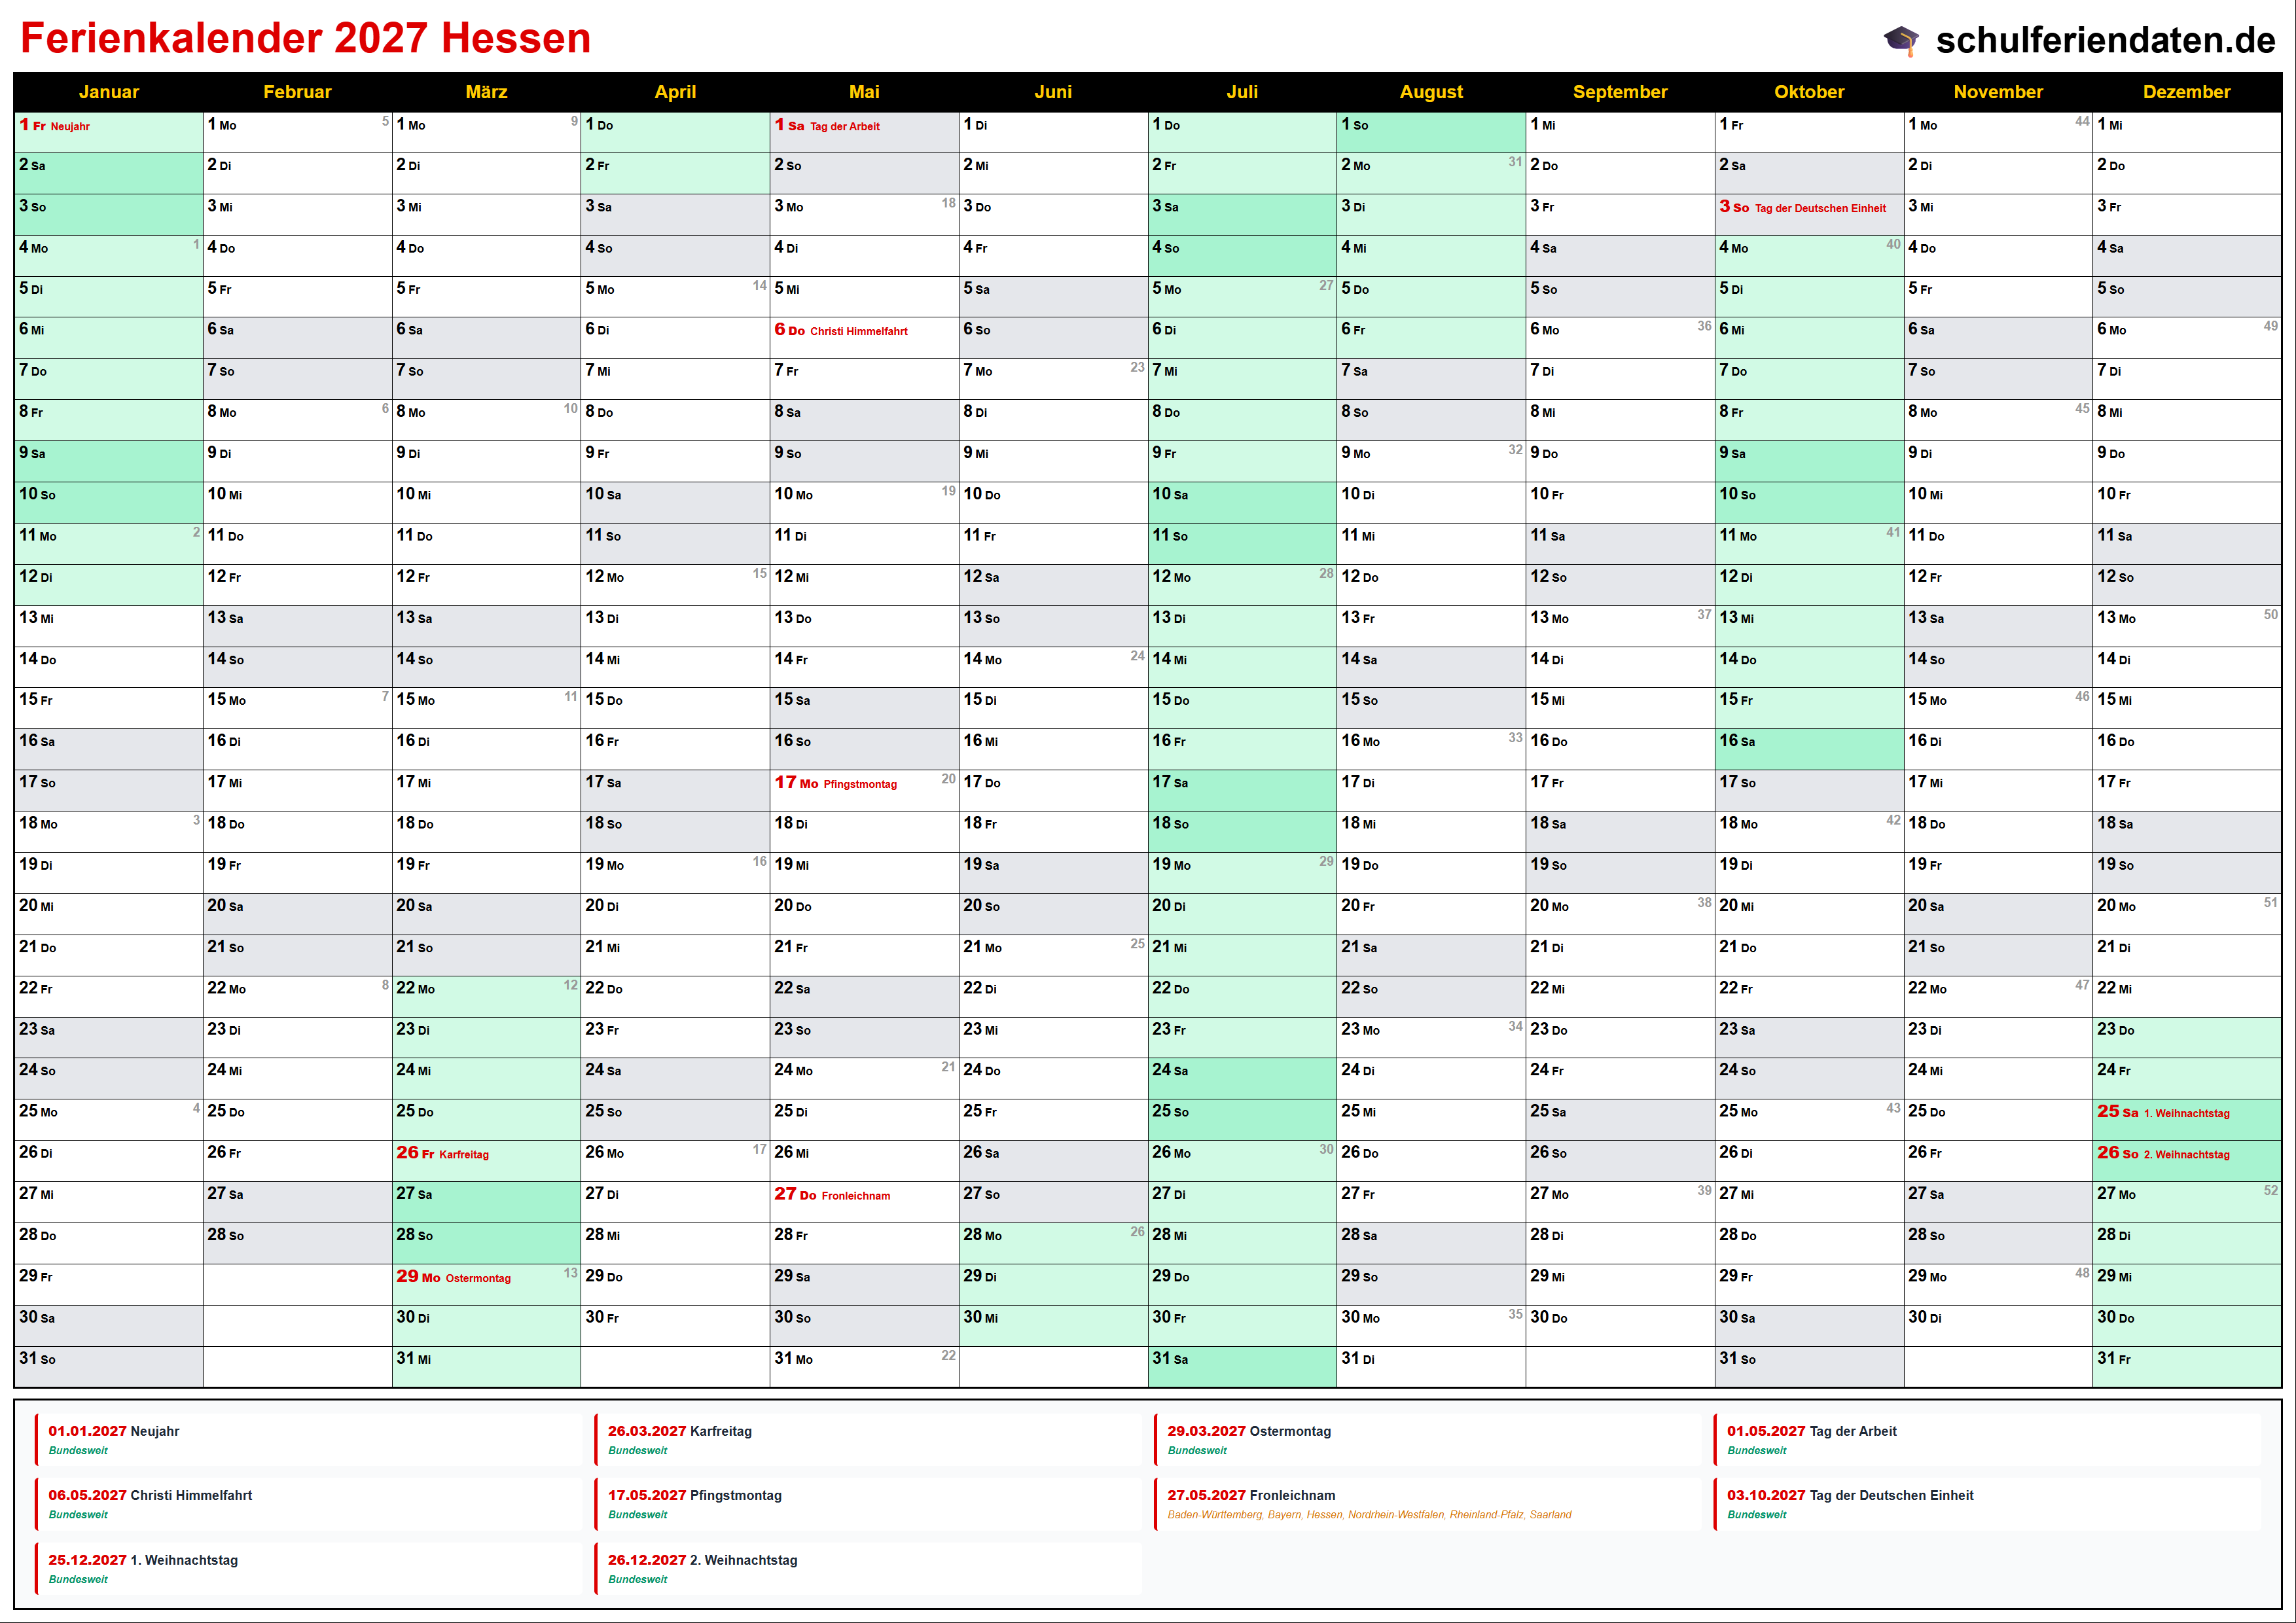Click the graduation cap logo icon

(1901, 40)
